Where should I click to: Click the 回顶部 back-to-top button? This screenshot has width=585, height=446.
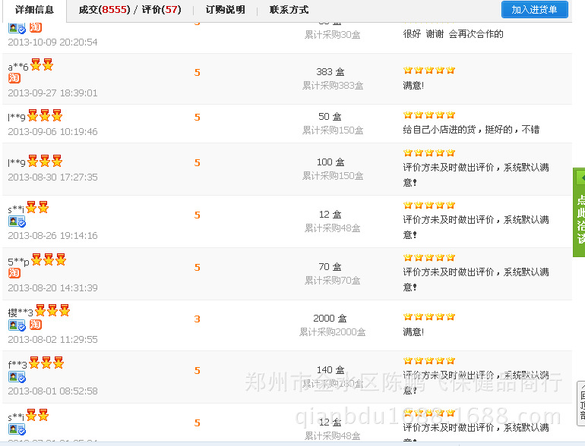click(580, 406)
